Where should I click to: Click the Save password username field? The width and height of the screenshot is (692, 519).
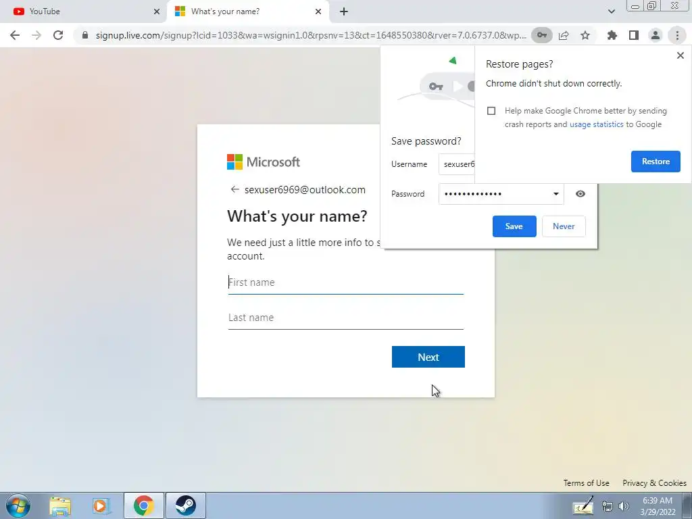click(x=457, y=164)
